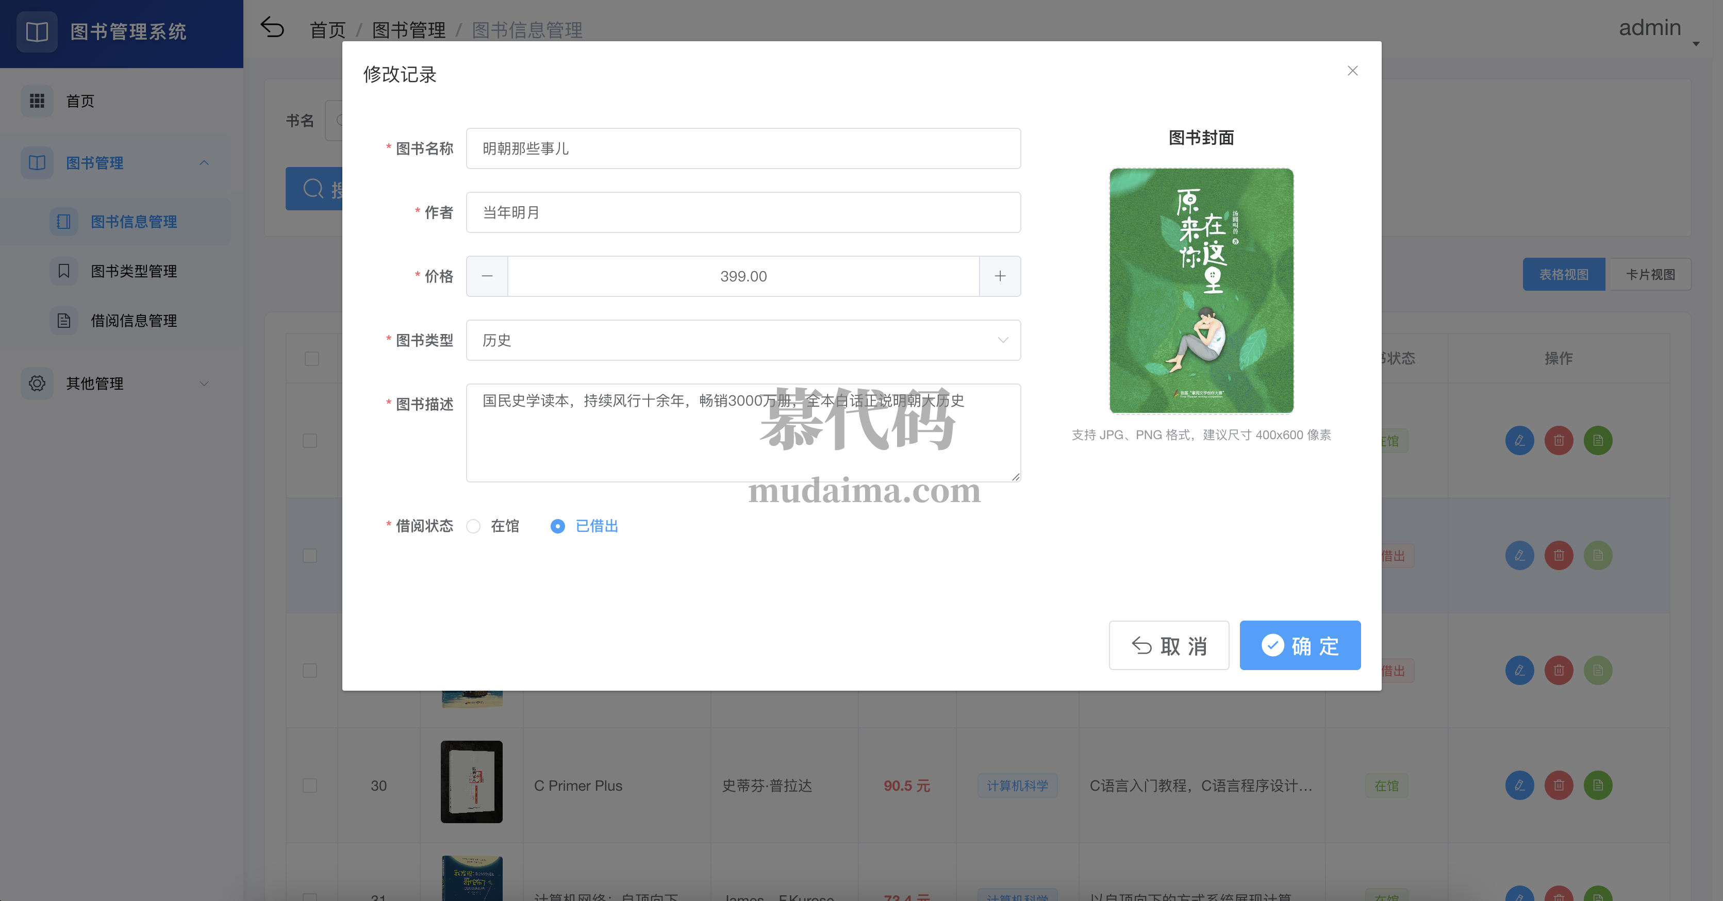The image size is (1723, 901).
Task: Click the red delete icon for C Primer Plus row
Action: [1559, 785]
